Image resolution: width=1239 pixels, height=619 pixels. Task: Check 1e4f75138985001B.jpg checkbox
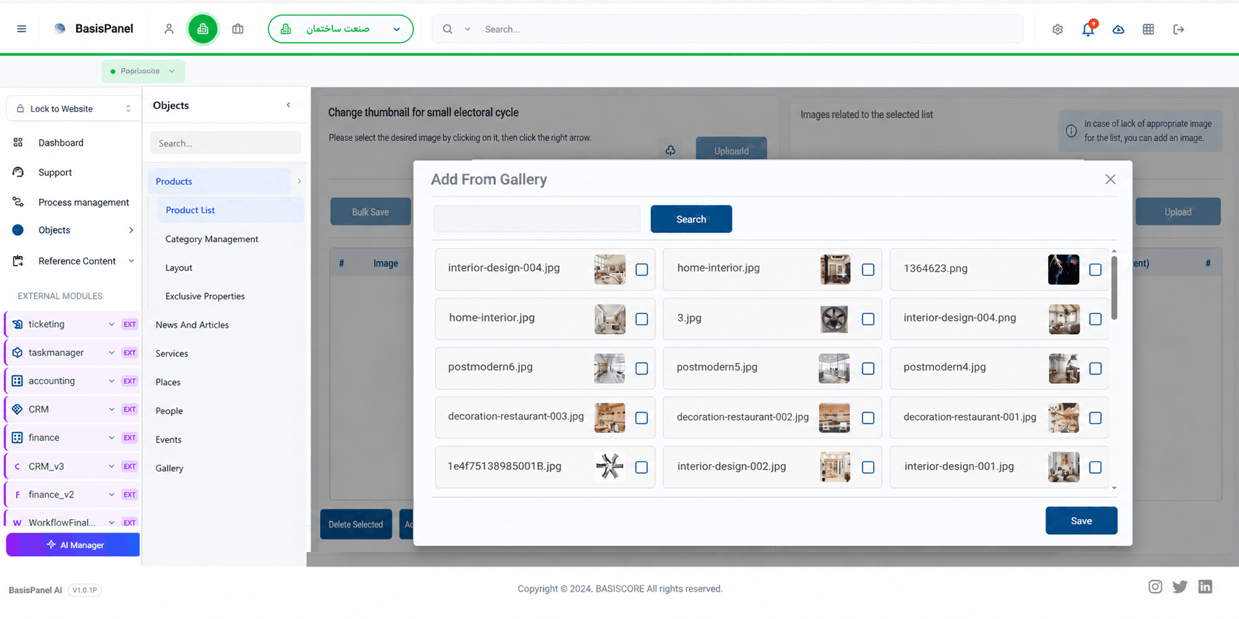pos(642,468)
